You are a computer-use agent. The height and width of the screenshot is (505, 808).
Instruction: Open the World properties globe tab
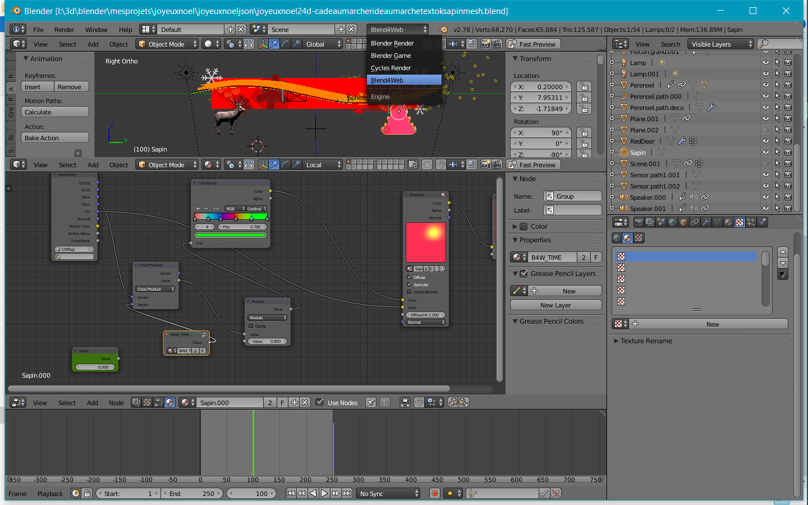coord(672,222)
